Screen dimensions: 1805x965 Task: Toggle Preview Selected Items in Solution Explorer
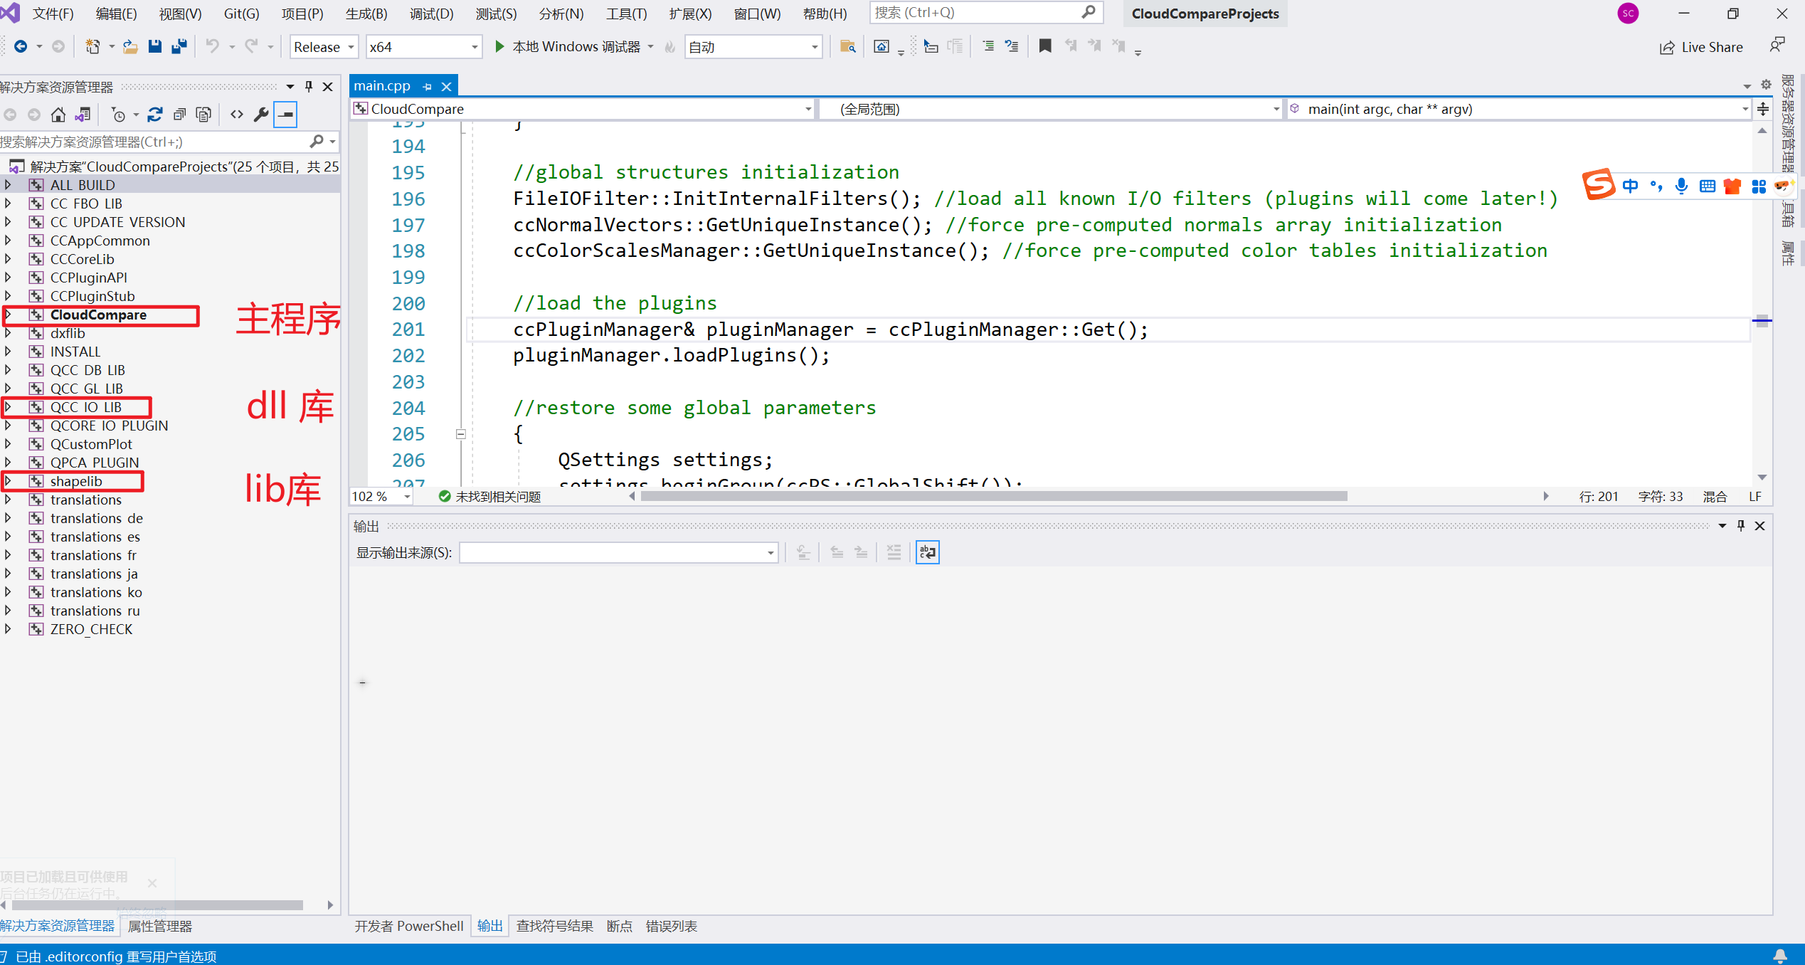[x=285, y=115]
